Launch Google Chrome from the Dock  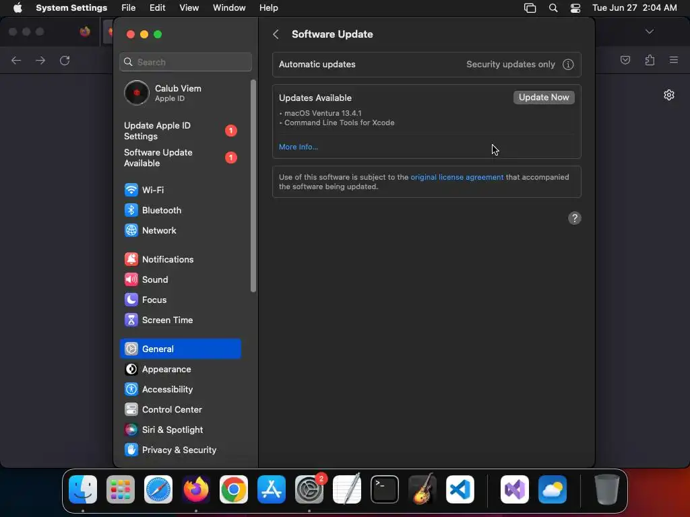[234, 489]
